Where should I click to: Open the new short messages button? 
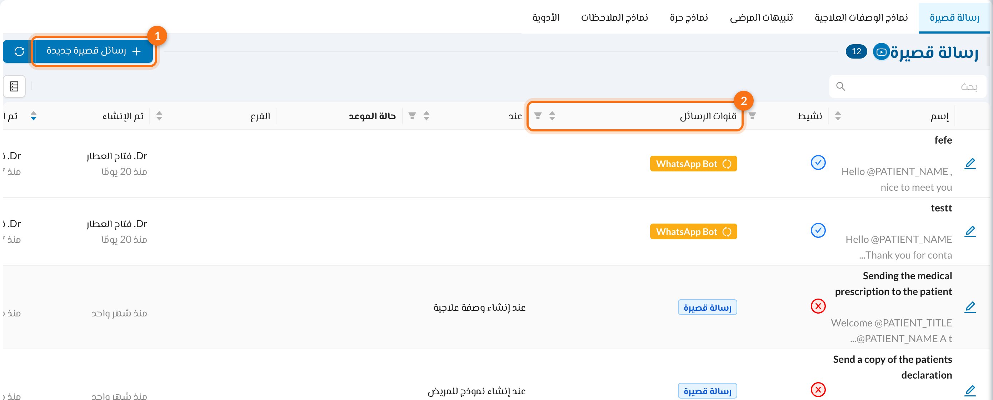coord(94,51)
